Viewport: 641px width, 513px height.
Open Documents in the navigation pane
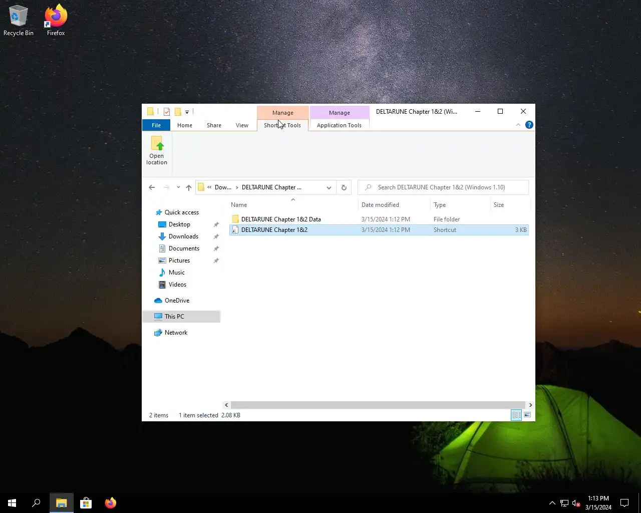184,248
